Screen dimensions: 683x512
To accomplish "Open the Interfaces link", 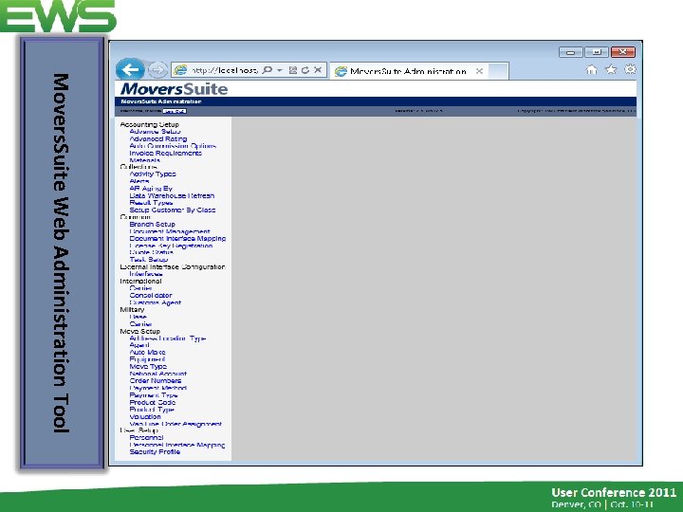I will pos(146,274).
